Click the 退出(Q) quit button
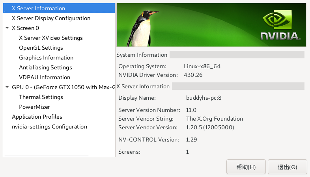This screenshot has width=310, height=177. [287, 167]
